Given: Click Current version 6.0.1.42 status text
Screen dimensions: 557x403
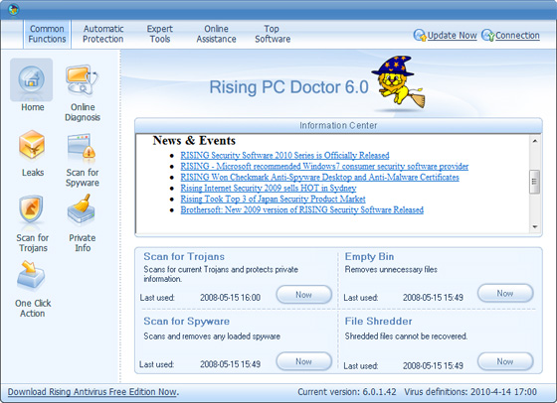Looking at the screenshot, I should click(347, 392).
